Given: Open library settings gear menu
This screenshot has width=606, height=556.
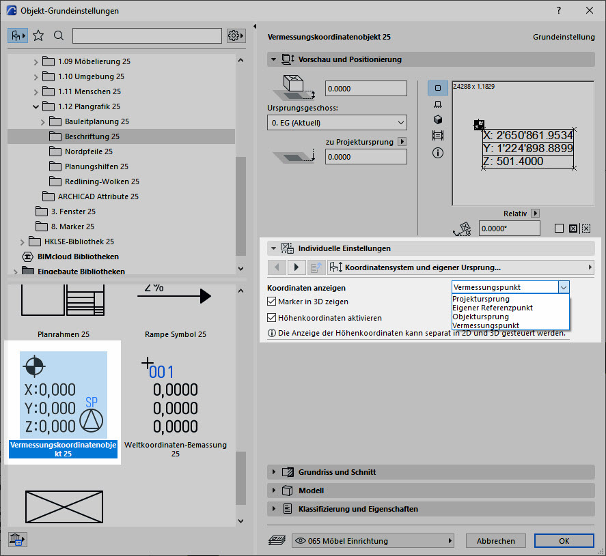Looking at the screenshot, I should click(236, 36).
